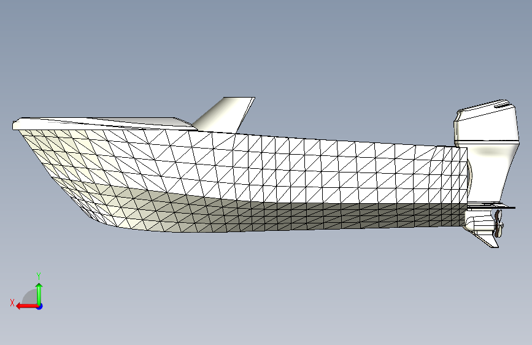Click the green Y axis arrow of the triad
The width and height of the screenshot is (532, 345).
click(x=39, y=293)
